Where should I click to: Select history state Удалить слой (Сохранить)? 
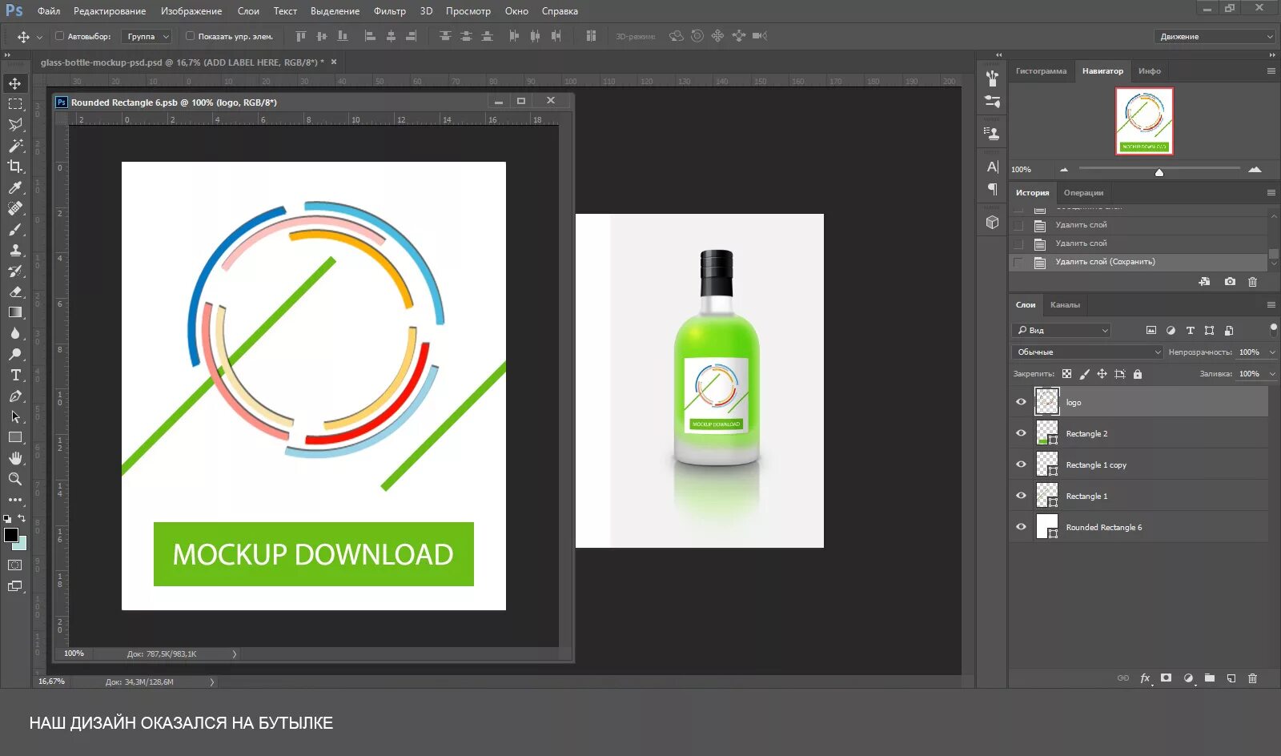coord(1138,262)
